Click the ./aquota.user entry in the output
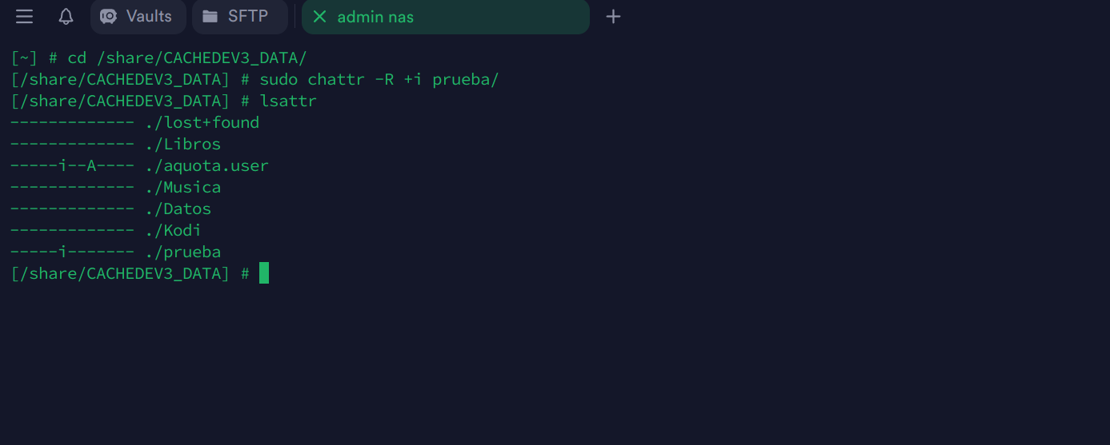 click(x=207, y=166)
